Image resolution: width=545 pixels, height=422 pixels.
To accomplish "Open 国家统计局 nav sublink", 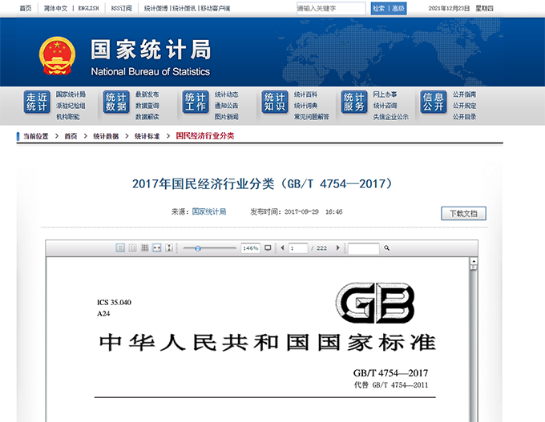I will click(71, 94).
